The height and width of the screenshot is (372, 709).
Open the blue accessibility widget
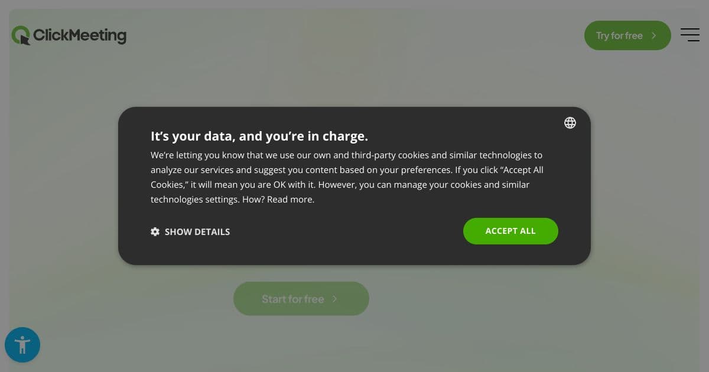(22, 345)
